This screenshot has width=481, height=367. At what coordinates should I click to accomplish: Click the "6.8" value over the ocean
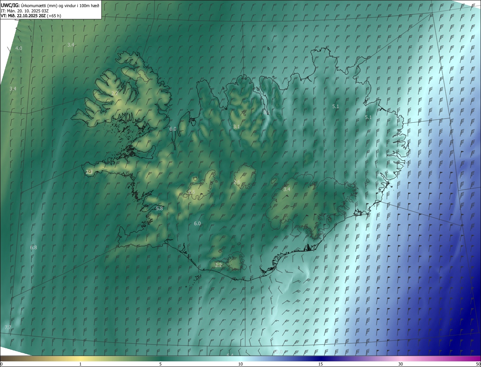[x=33, y=248]
